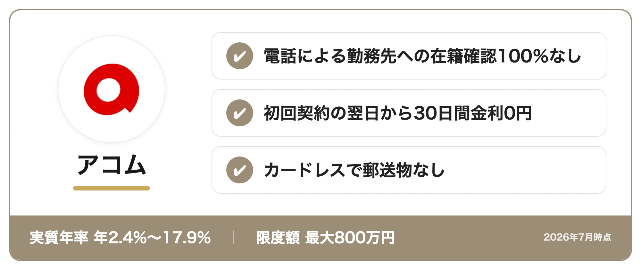Click 実質年率 label in footer bar

[59, 238]
